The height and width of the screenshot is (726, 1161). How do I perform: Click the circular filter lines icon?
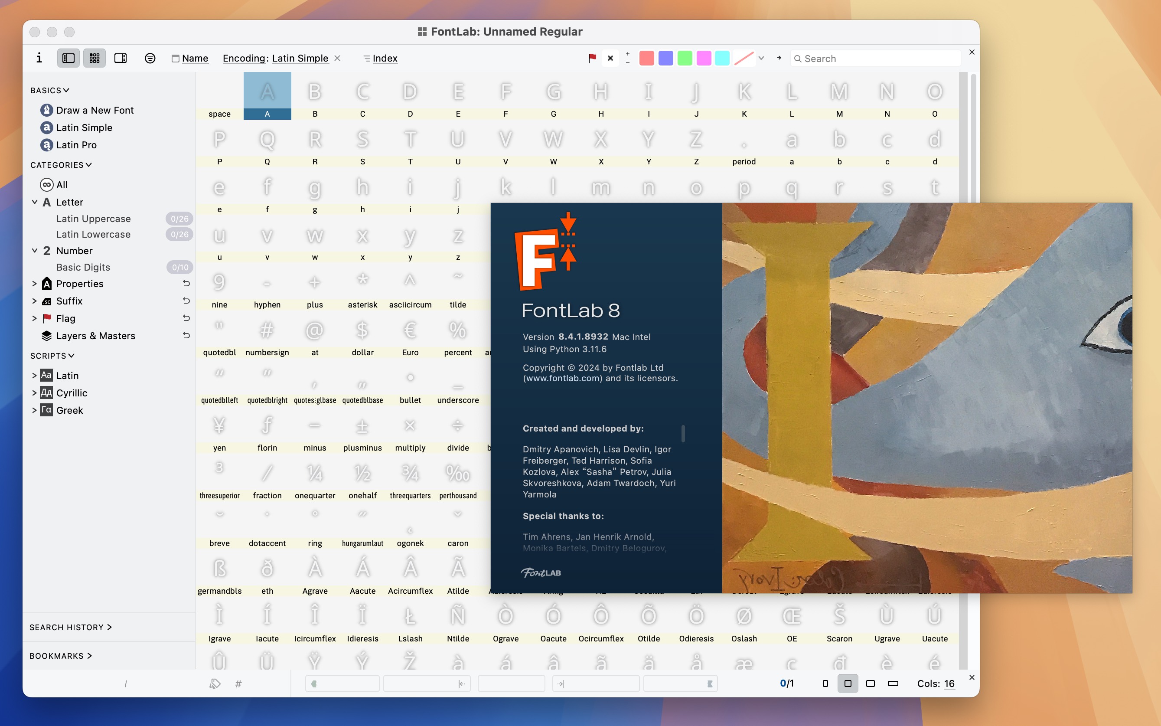150,58
